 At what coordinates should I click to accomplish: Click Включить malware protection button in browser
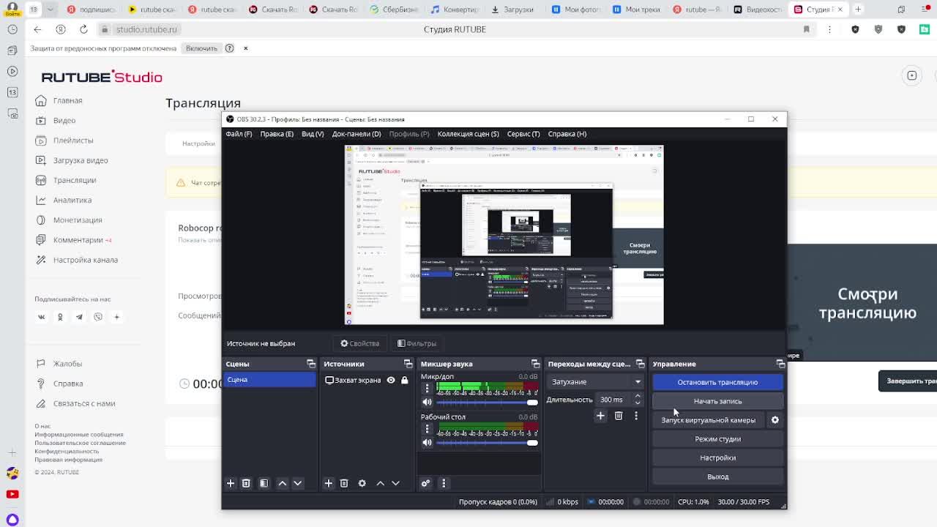click(x=201, y=48)
